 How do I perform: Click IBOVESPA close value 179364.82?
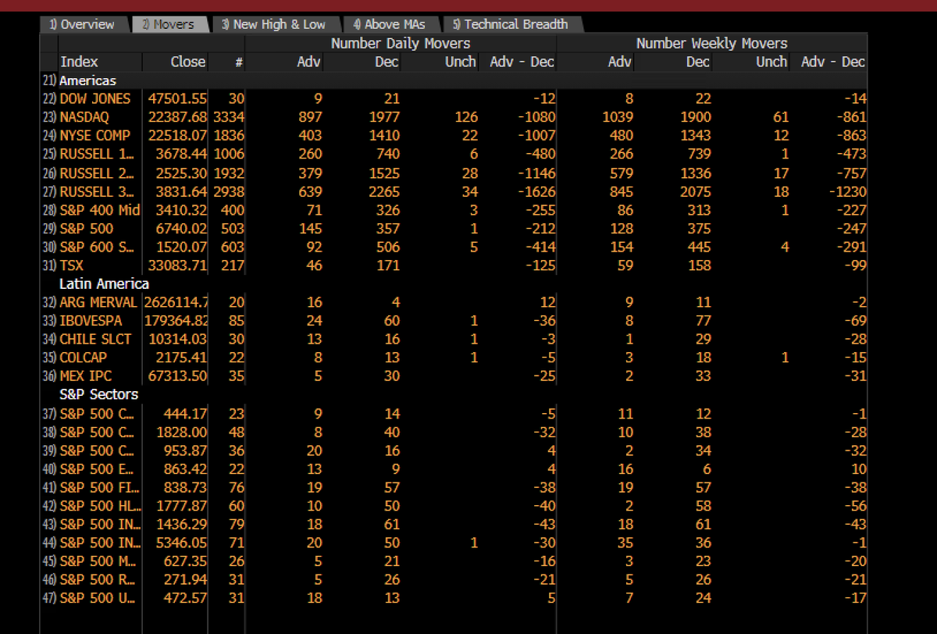176,321
